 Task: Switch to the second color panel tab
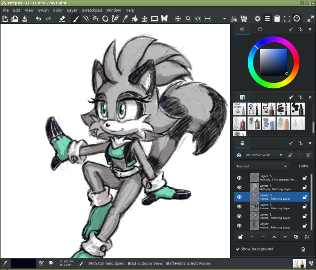(x=260, y=29)
